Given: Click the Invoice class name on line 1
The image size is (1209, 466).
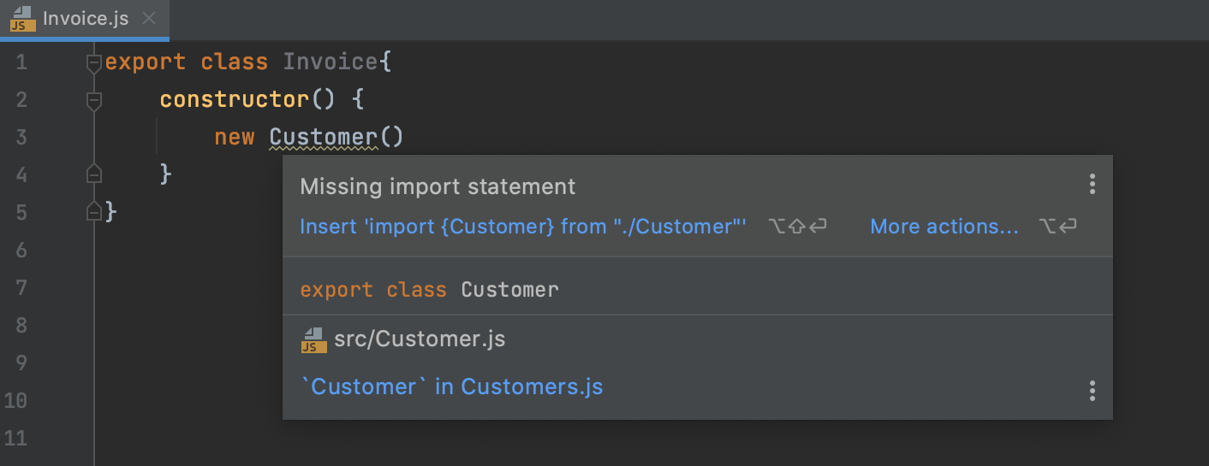Looking at the screenshot, I should [330, 62].
